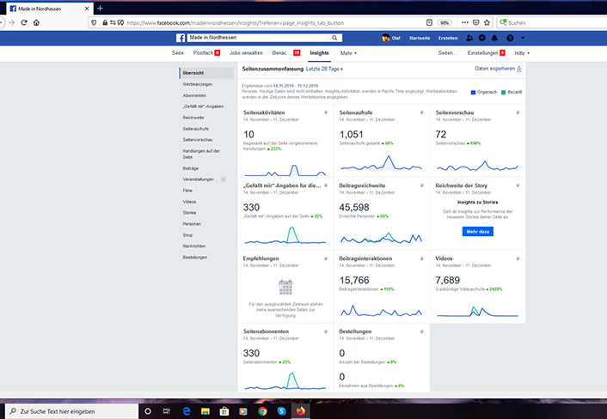Click the forward navigation arrow
The height and width of the screenshot is (419, 607).
[12, 23]
